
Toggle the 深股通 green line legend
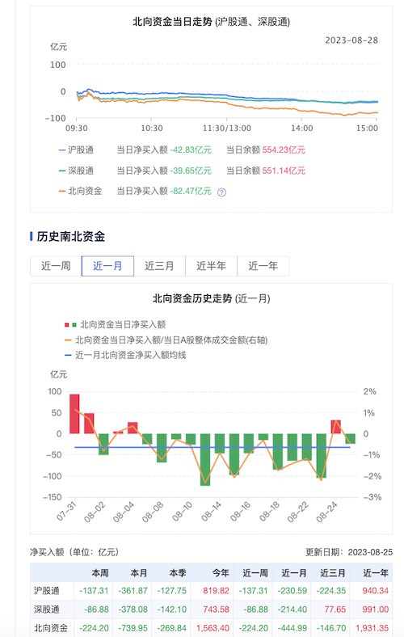76,171
